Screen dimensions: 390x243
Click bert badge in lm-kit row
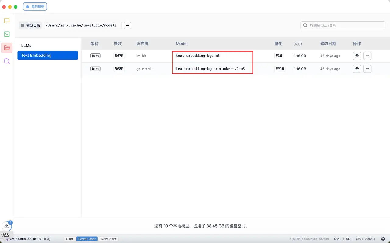point(95,56)
